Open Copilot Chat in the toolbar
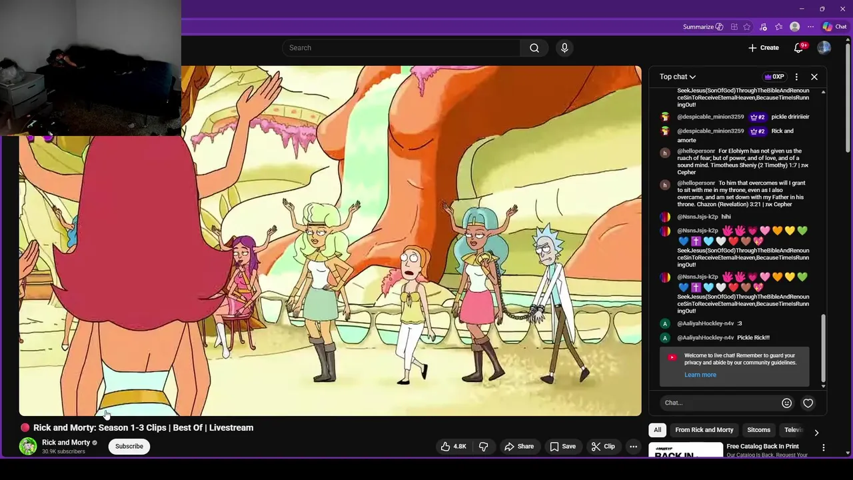The width and height of the screenshot is (853, 480). (834, 27)
